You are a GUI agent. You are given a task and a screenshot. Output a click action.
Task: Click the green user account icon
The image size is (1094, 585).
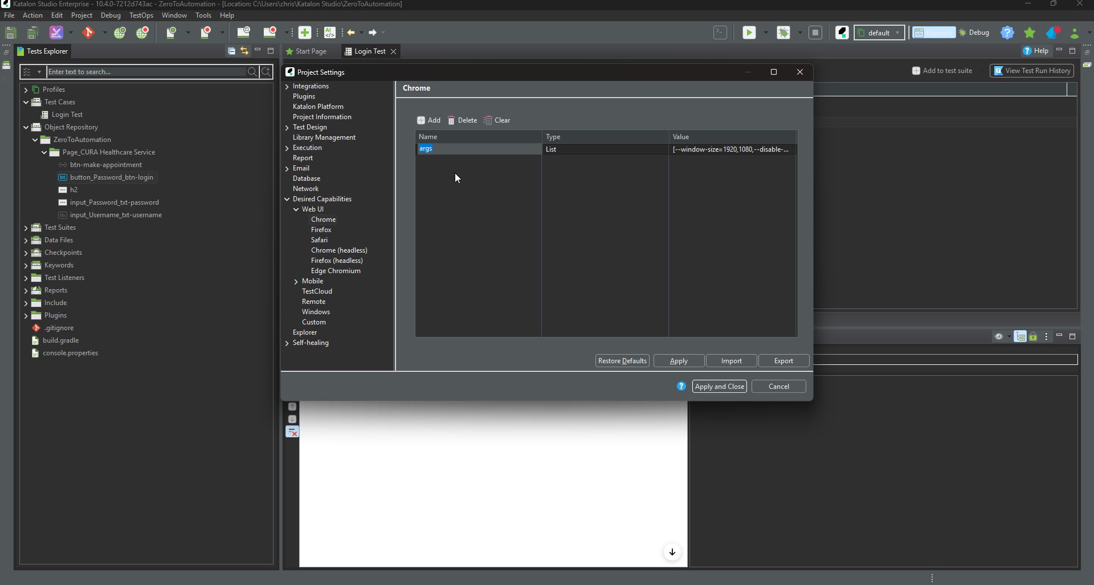pos(1075,32)
